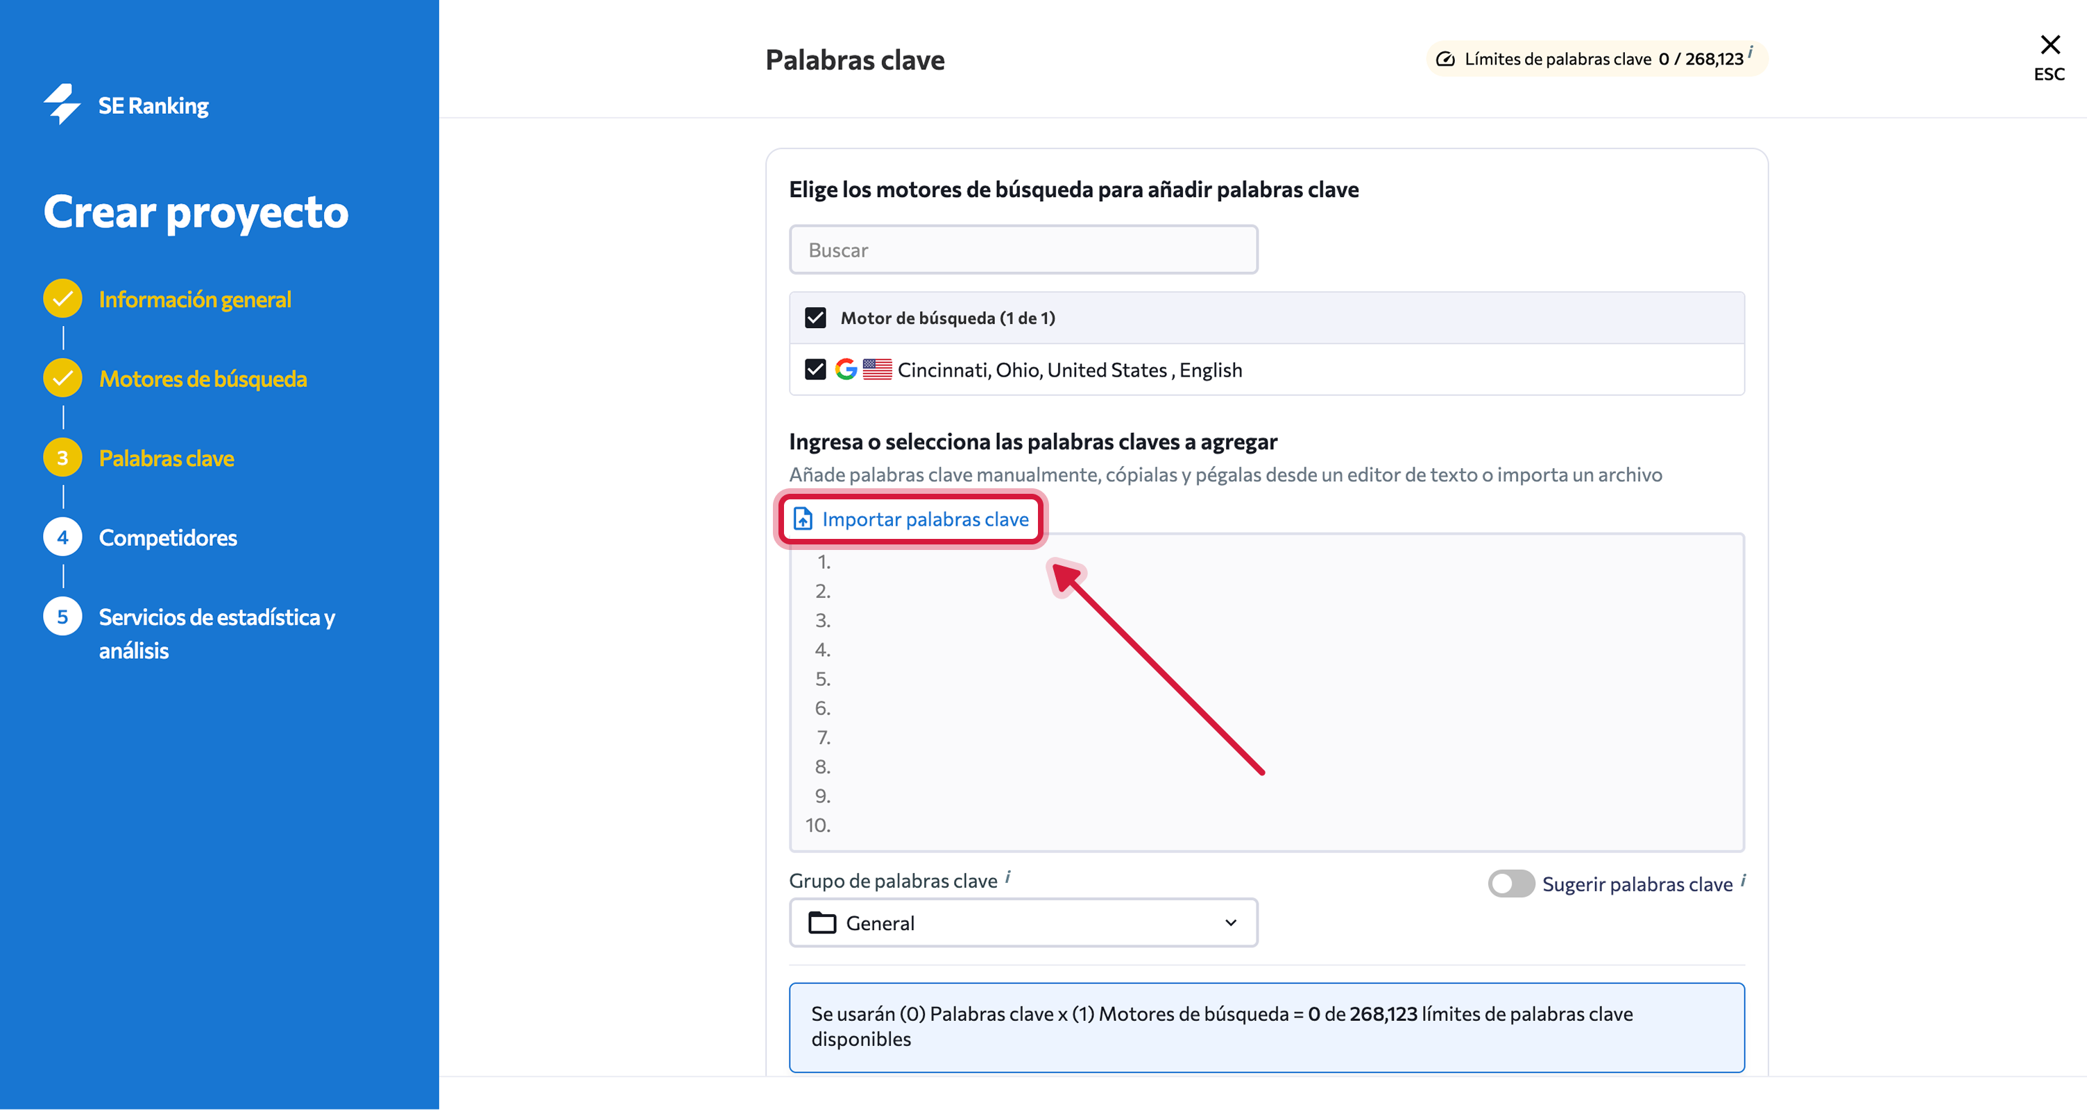This screenshot has width=2087, height=1118.
Task: Click the dropdown chevron next to General
Action: 1231,922
